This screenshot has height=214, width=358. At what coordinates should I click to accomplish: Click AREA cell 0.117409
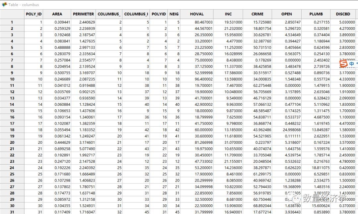click(x=57, y=212)
